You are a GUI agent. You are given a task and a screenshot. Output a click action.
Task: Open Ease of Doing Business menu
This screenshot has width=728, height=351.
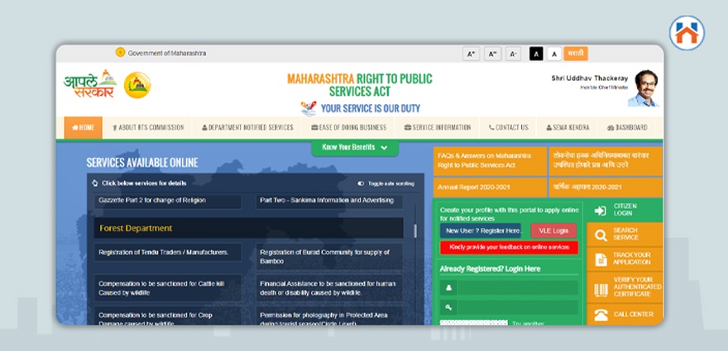click(x=348, y=127)
